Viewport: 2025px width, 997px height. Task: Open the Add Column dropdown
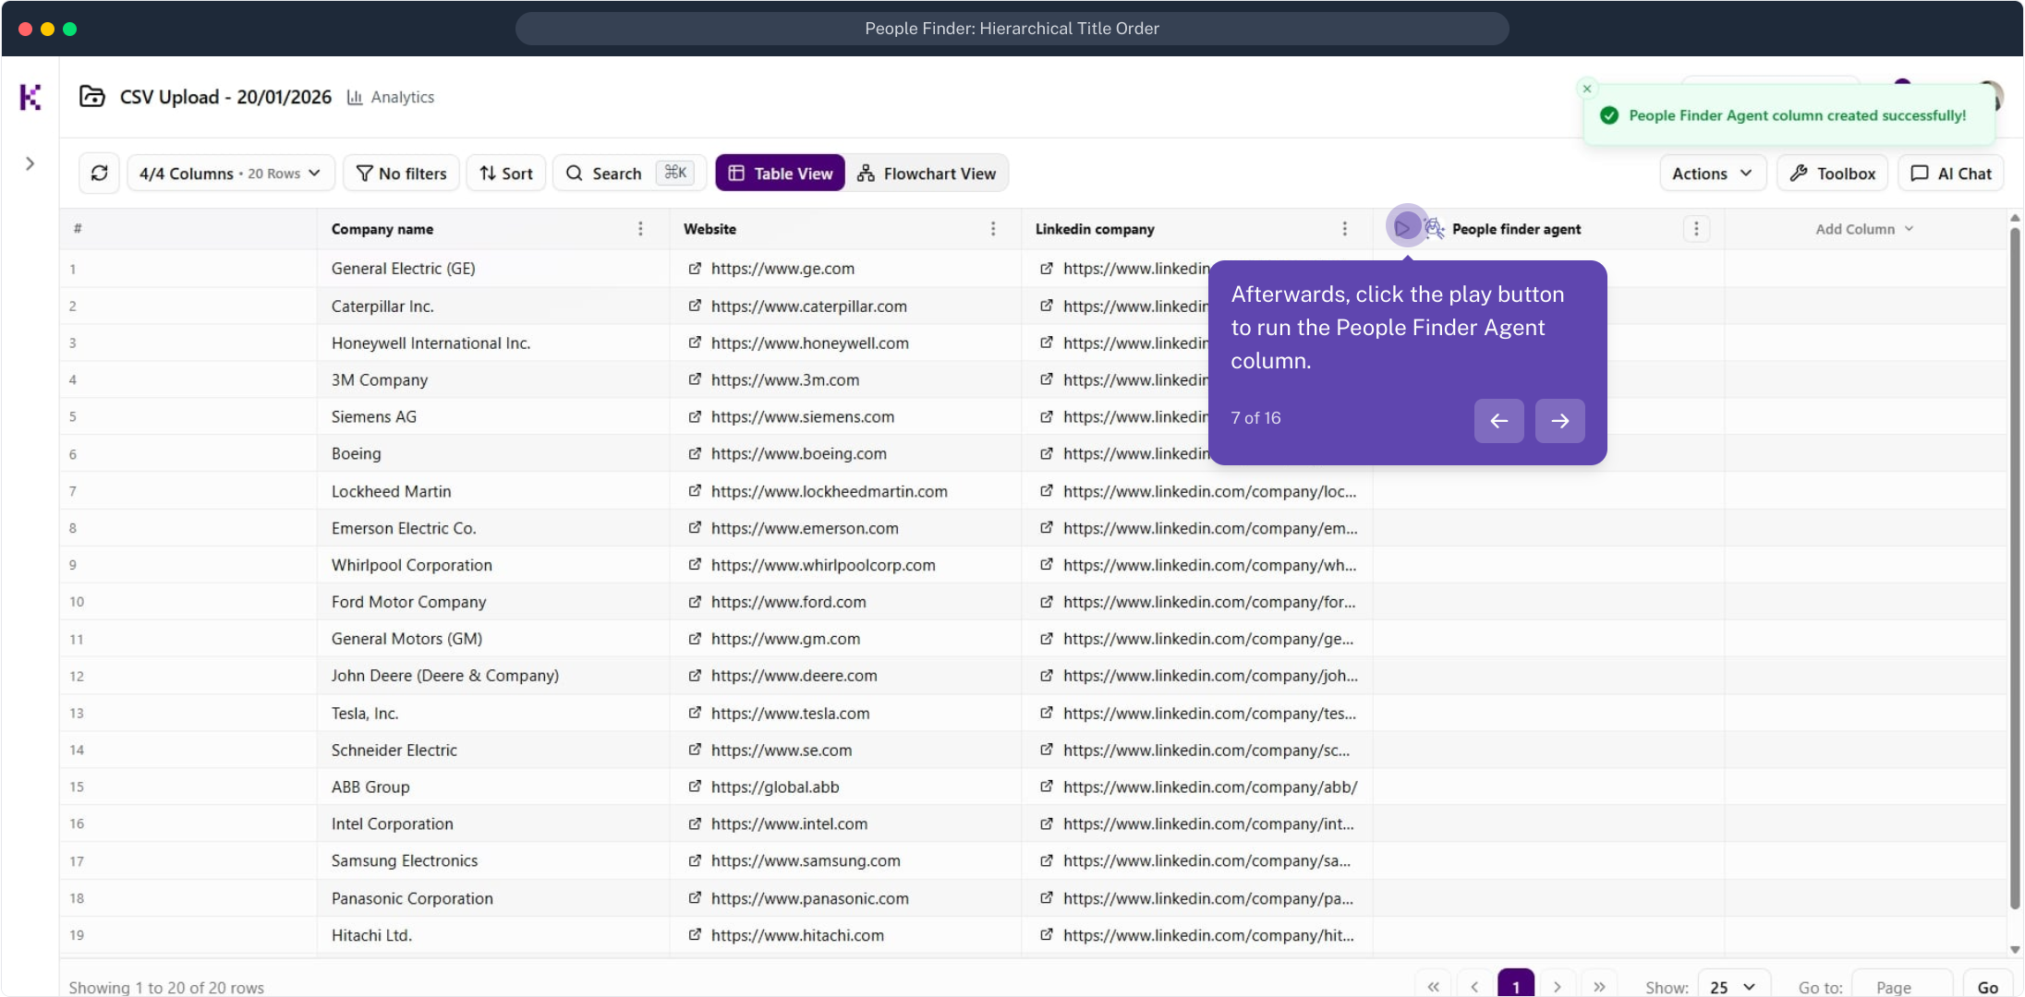pyautogui.click(x=1864, y=229)
